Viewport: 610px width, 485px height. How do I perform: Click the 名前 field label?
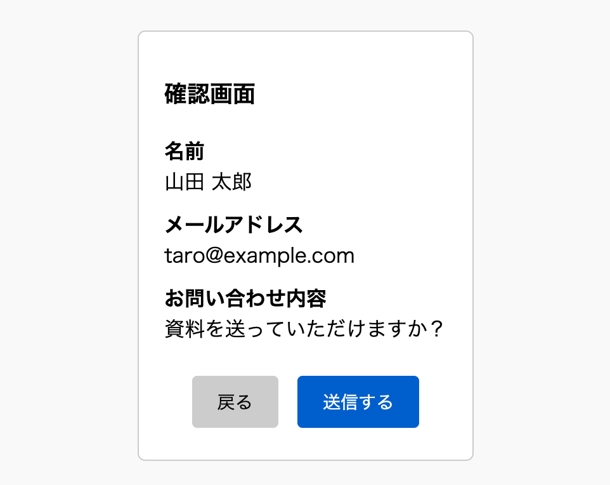tap(184, 151)
